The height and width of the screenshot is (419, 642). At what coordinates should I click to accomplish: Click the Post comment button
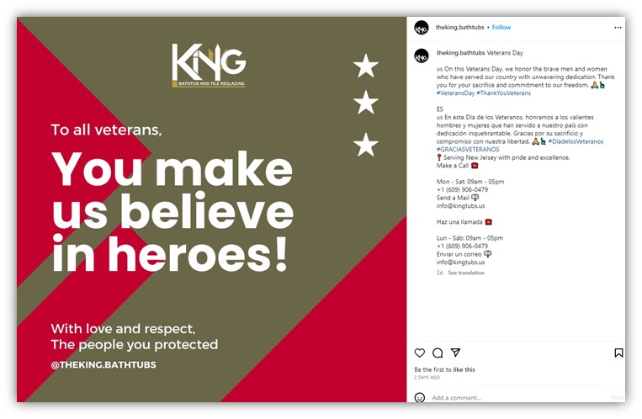617,398
